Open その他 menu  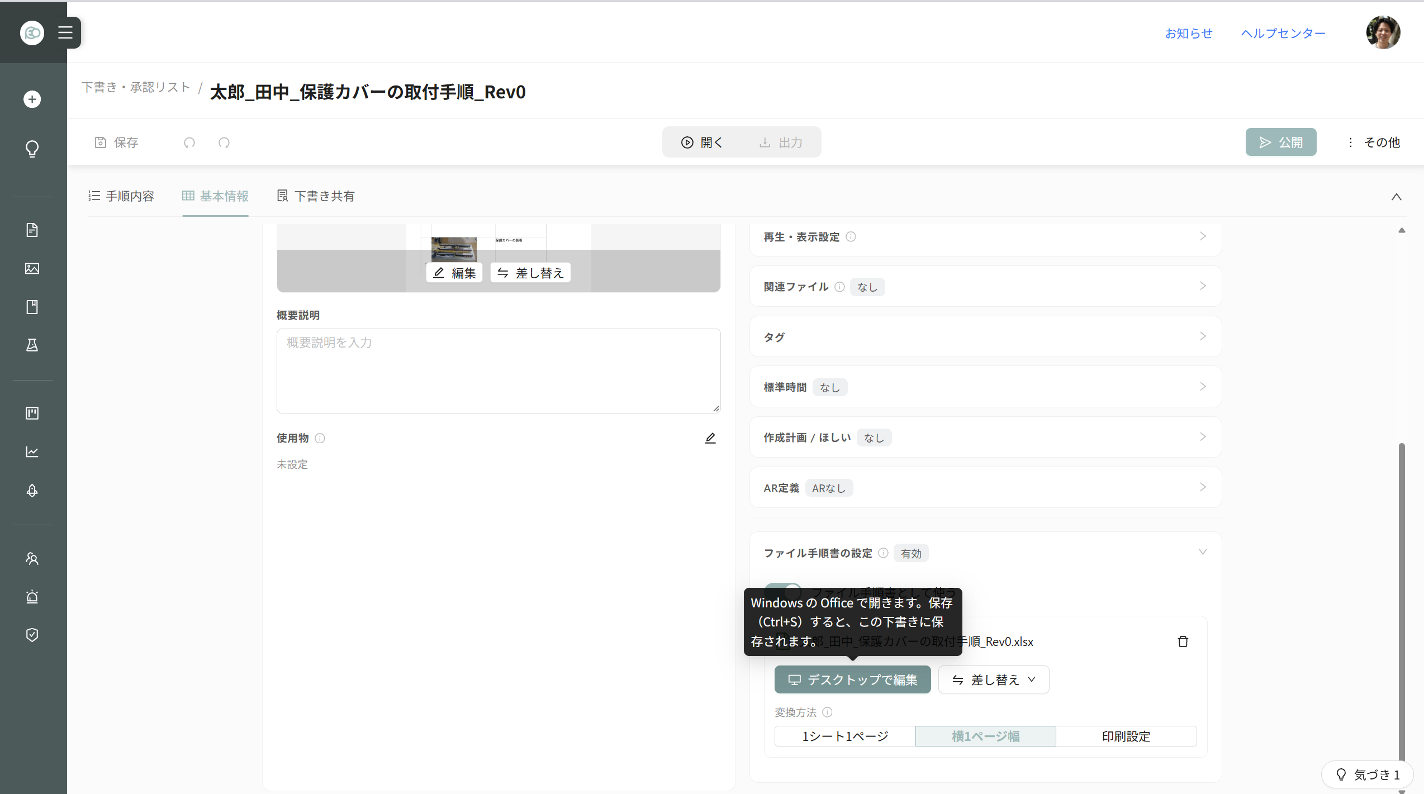(x=1374, y=142)
